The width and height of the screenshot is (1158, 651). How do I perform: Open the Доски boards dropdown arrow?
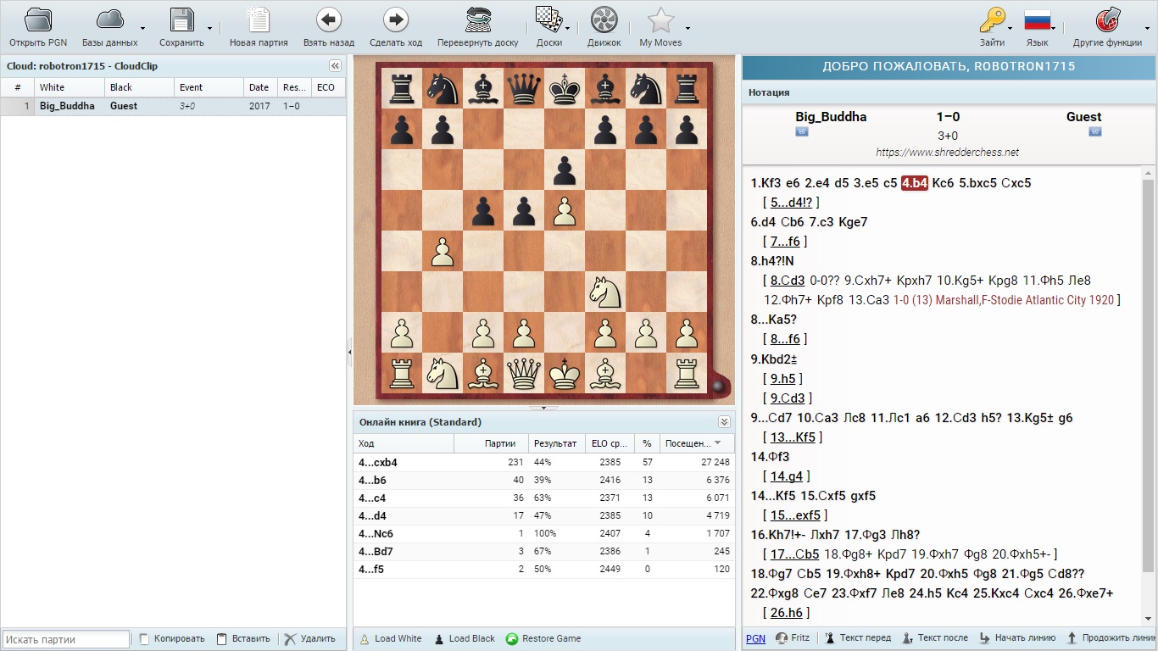click(567, 27)
